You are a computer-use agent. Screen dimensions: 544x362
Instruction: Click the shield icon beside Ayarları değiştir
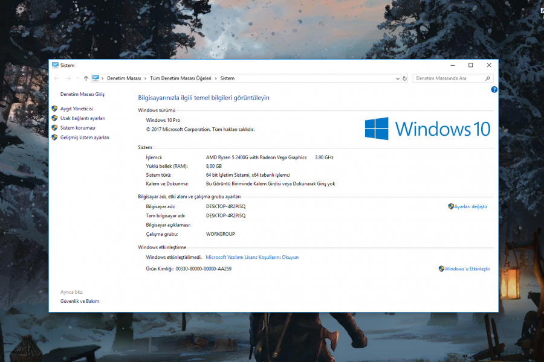pos(451,206)
